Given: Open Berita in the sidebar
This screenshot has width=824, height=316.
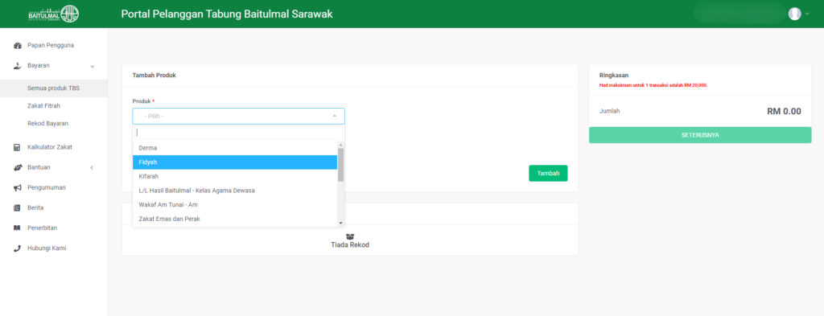Looking at the screenshot, I should click(x=35, y=208).
